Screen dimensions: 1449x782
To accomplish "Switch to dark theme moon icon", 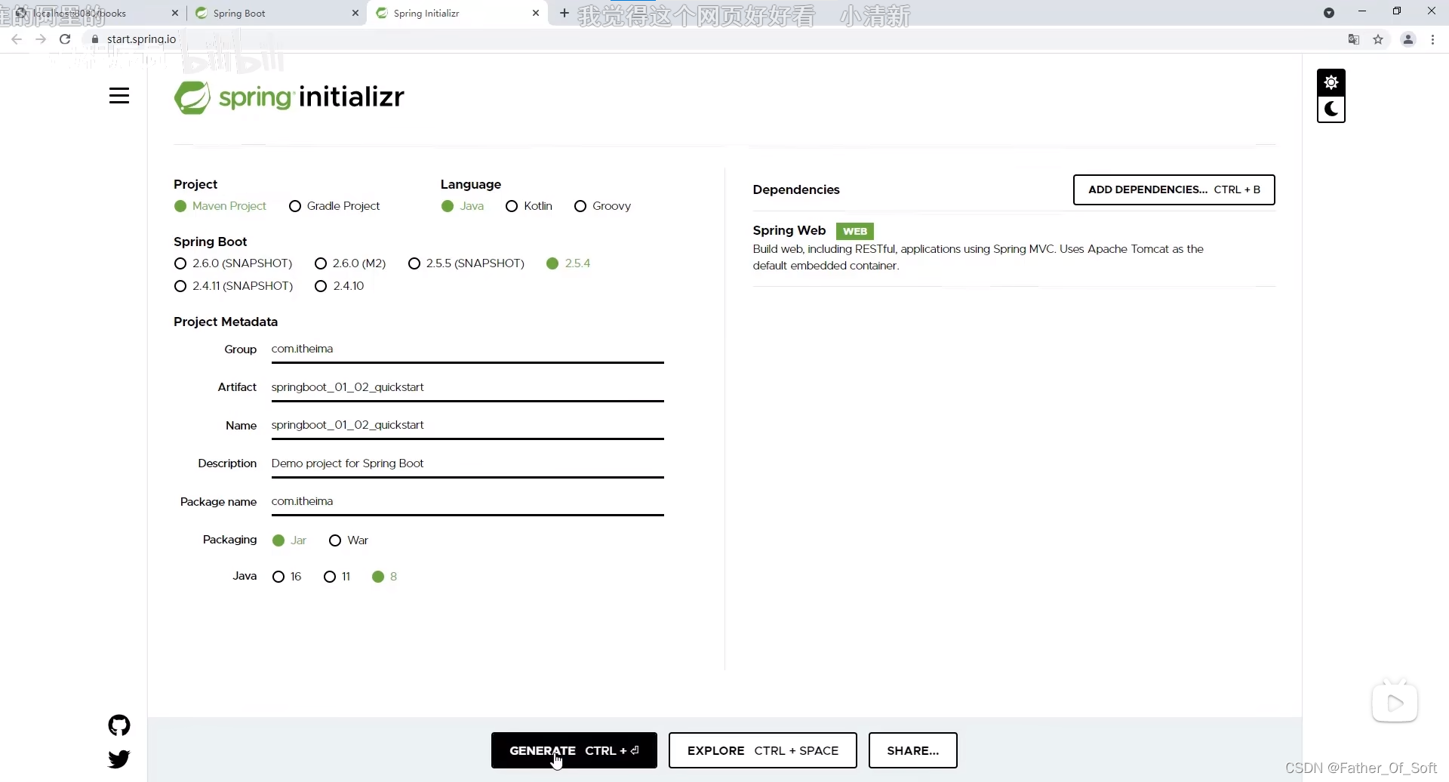I will [1331, 109].
